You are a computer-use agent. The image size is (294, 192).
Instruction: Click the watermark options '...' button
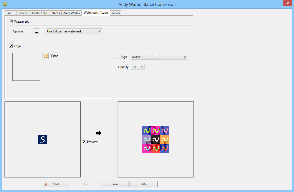click(36, 31)
